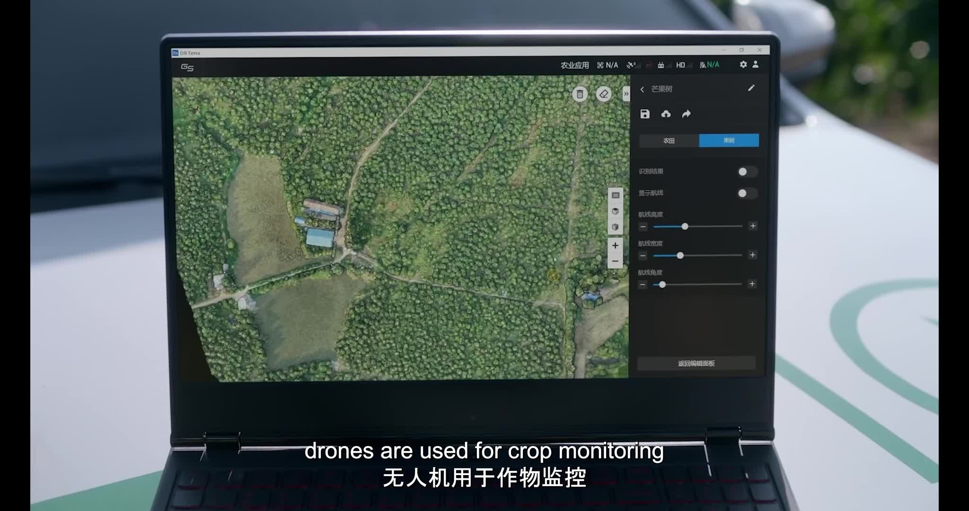Open the settings gear icon
The width and height of the screenshot is (969, 511).
click(743, 64)
